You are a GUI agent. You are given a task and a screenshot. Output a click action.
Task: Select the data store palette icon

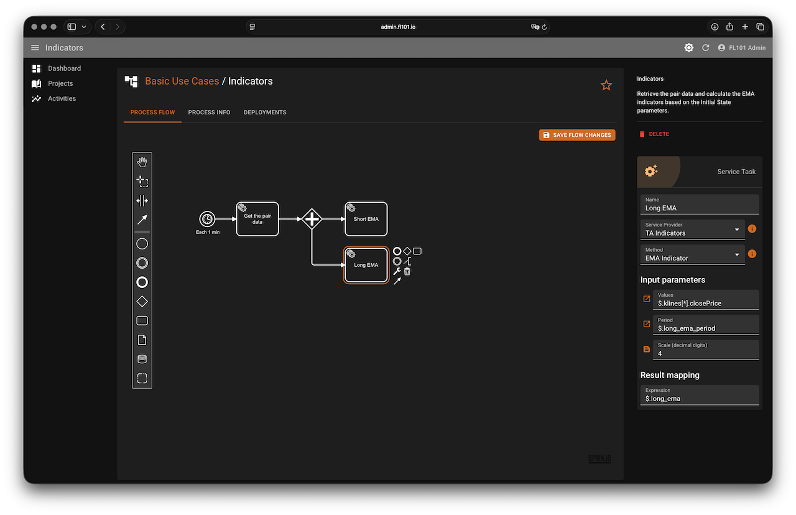(x=142, y=360)
